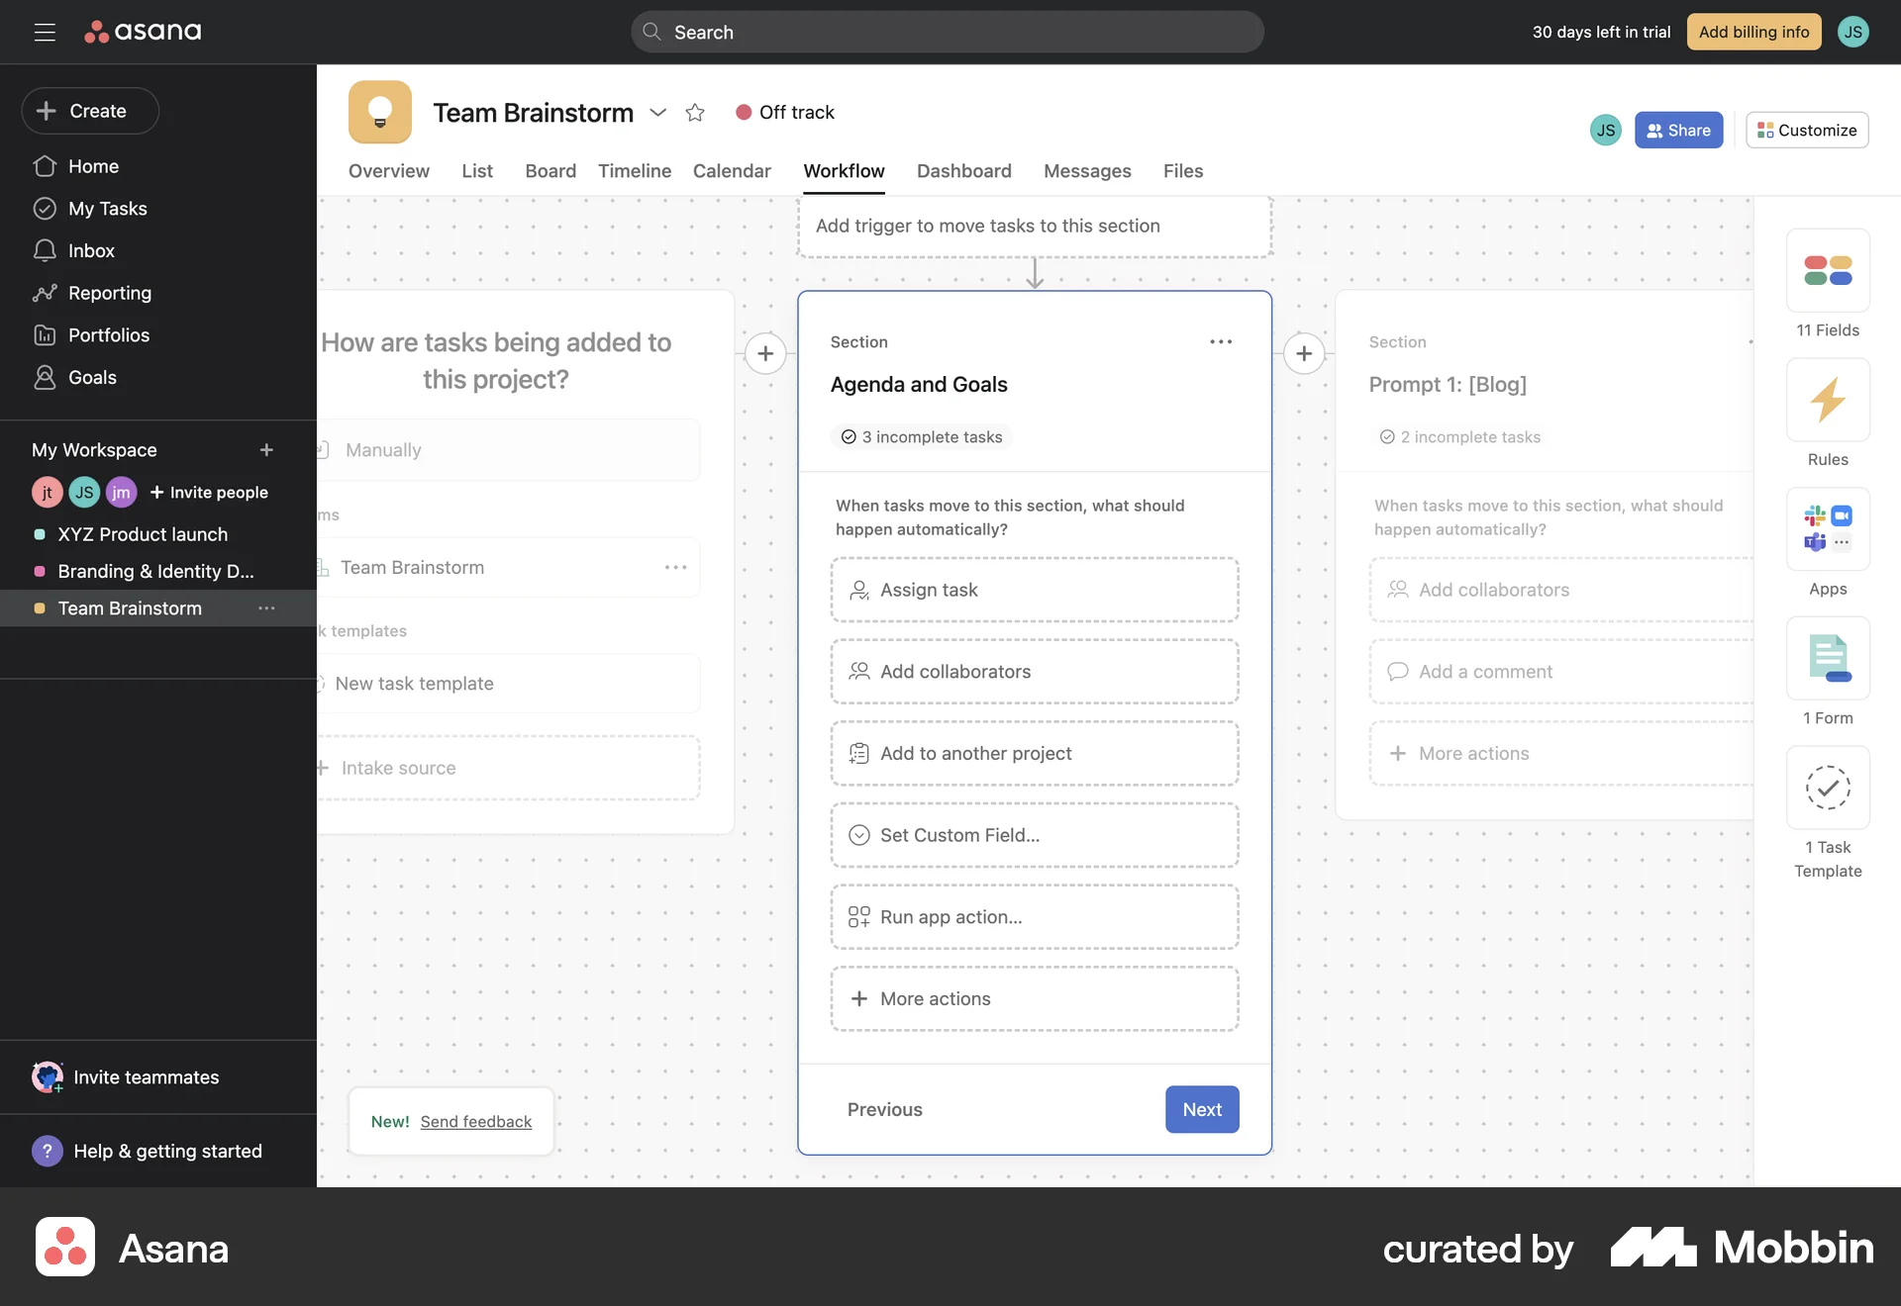Switch to the Timeline tab

[x=634, y=170]
